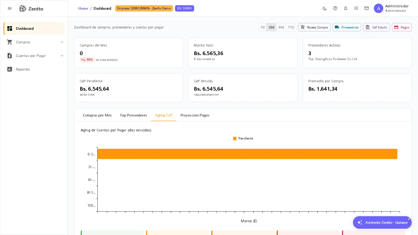Click the Administrador user name
The height and width of the screenshot is (235, 418).
(x=397, y=6)
